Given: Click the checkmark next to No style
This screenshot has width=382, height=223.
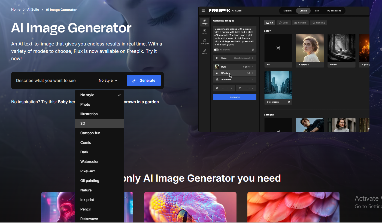Looking at the screenshot, I should [119, 95].
